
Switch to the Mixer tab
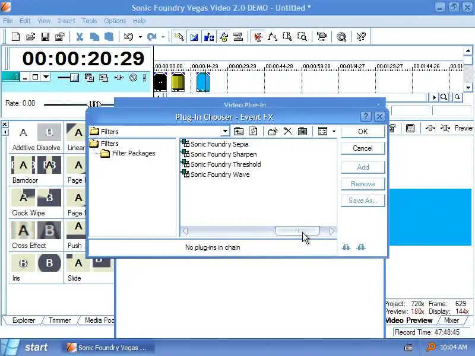point(451,320)
